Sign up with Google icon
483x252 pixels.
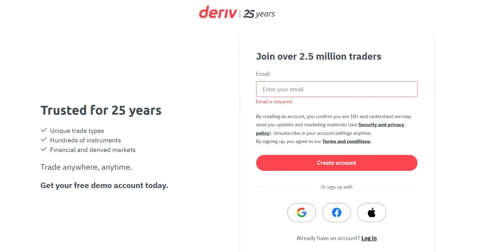tap(301, 212)
